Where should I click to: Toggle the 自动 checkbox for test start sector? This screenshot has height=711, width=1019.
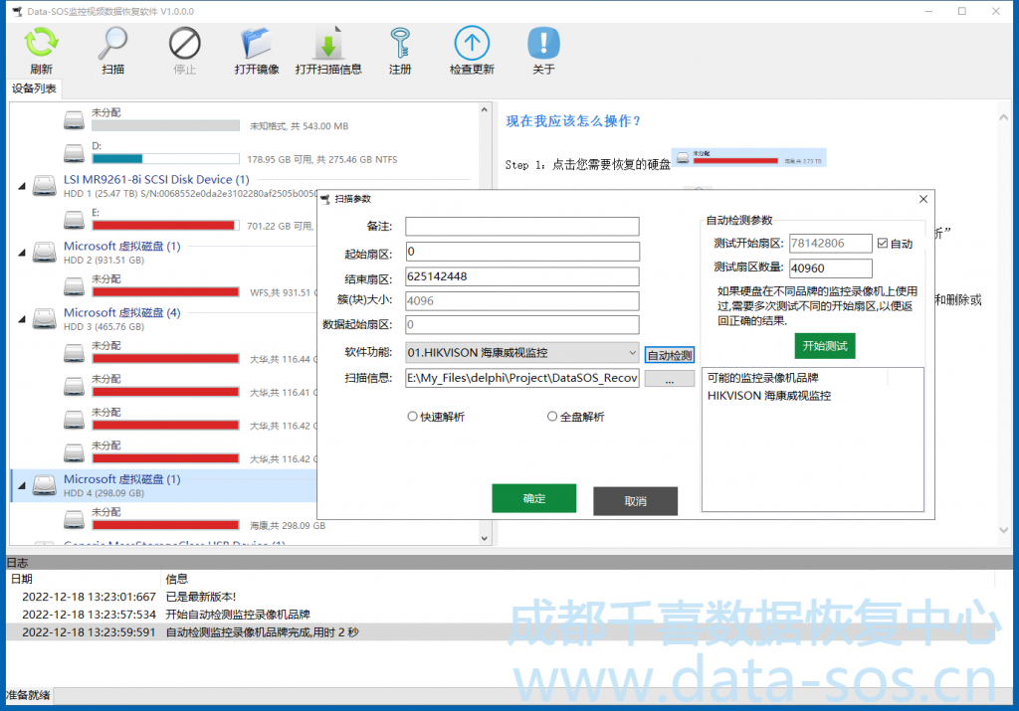point(882,244)
